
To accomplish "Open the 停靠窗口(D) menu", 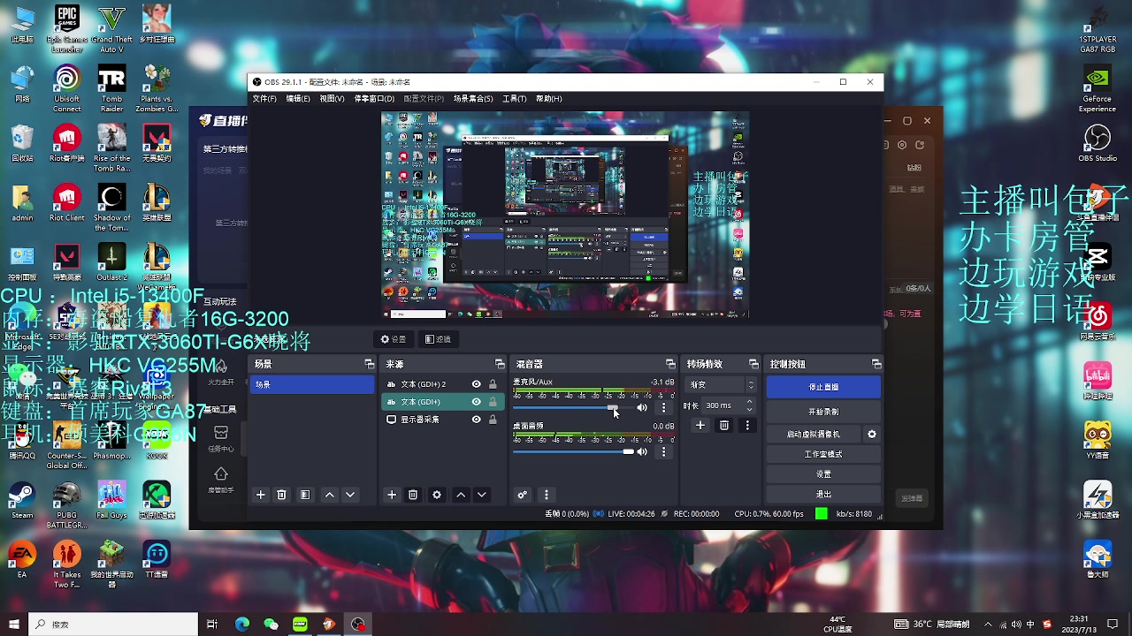I will point(374,99).
